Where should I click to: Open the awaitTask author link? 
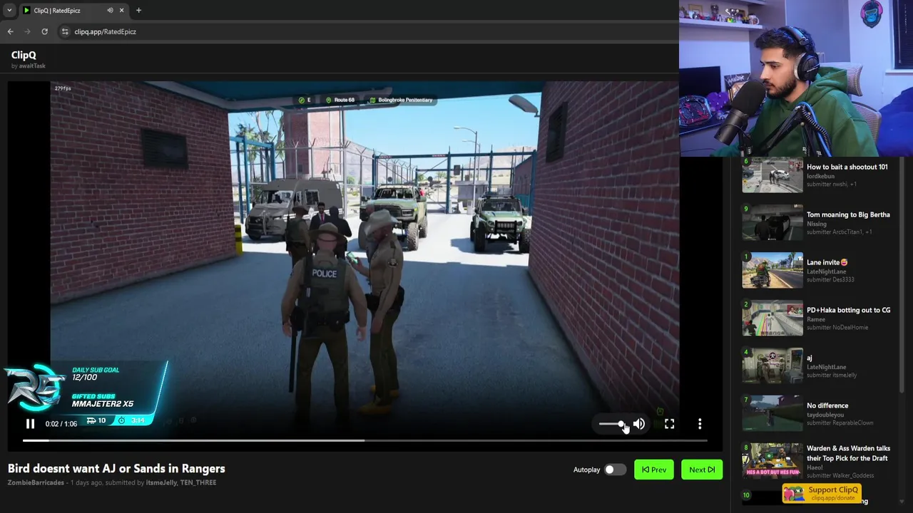pyautogui.click(x=32, y=66)
